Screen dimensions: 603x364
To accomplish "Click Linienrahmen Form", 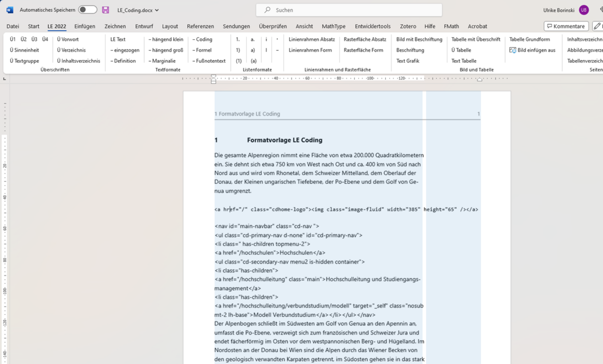I will pyautogui.click(x=310, y=50).
